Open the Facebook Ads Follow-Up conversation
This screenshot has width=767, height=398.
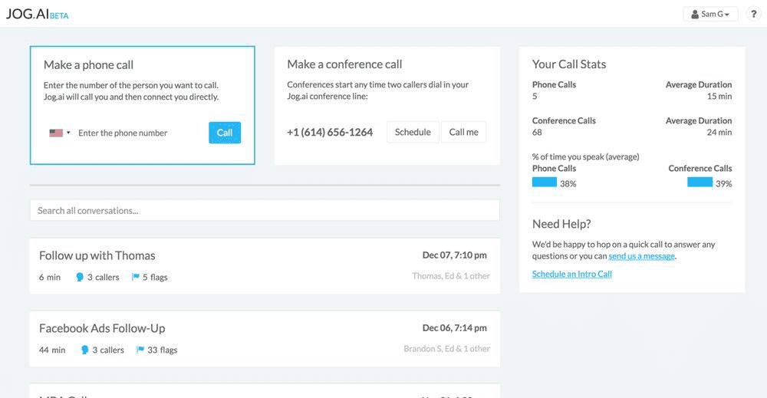point(265,338)
